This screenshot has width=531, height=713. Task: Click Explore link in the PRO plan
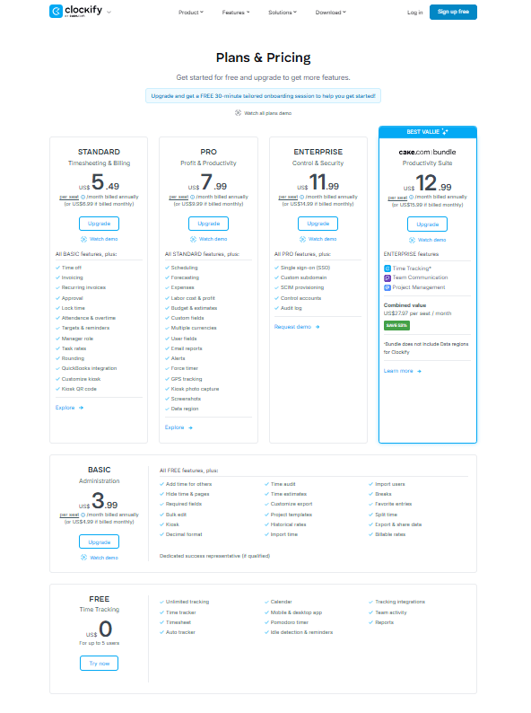coord(174,427)
